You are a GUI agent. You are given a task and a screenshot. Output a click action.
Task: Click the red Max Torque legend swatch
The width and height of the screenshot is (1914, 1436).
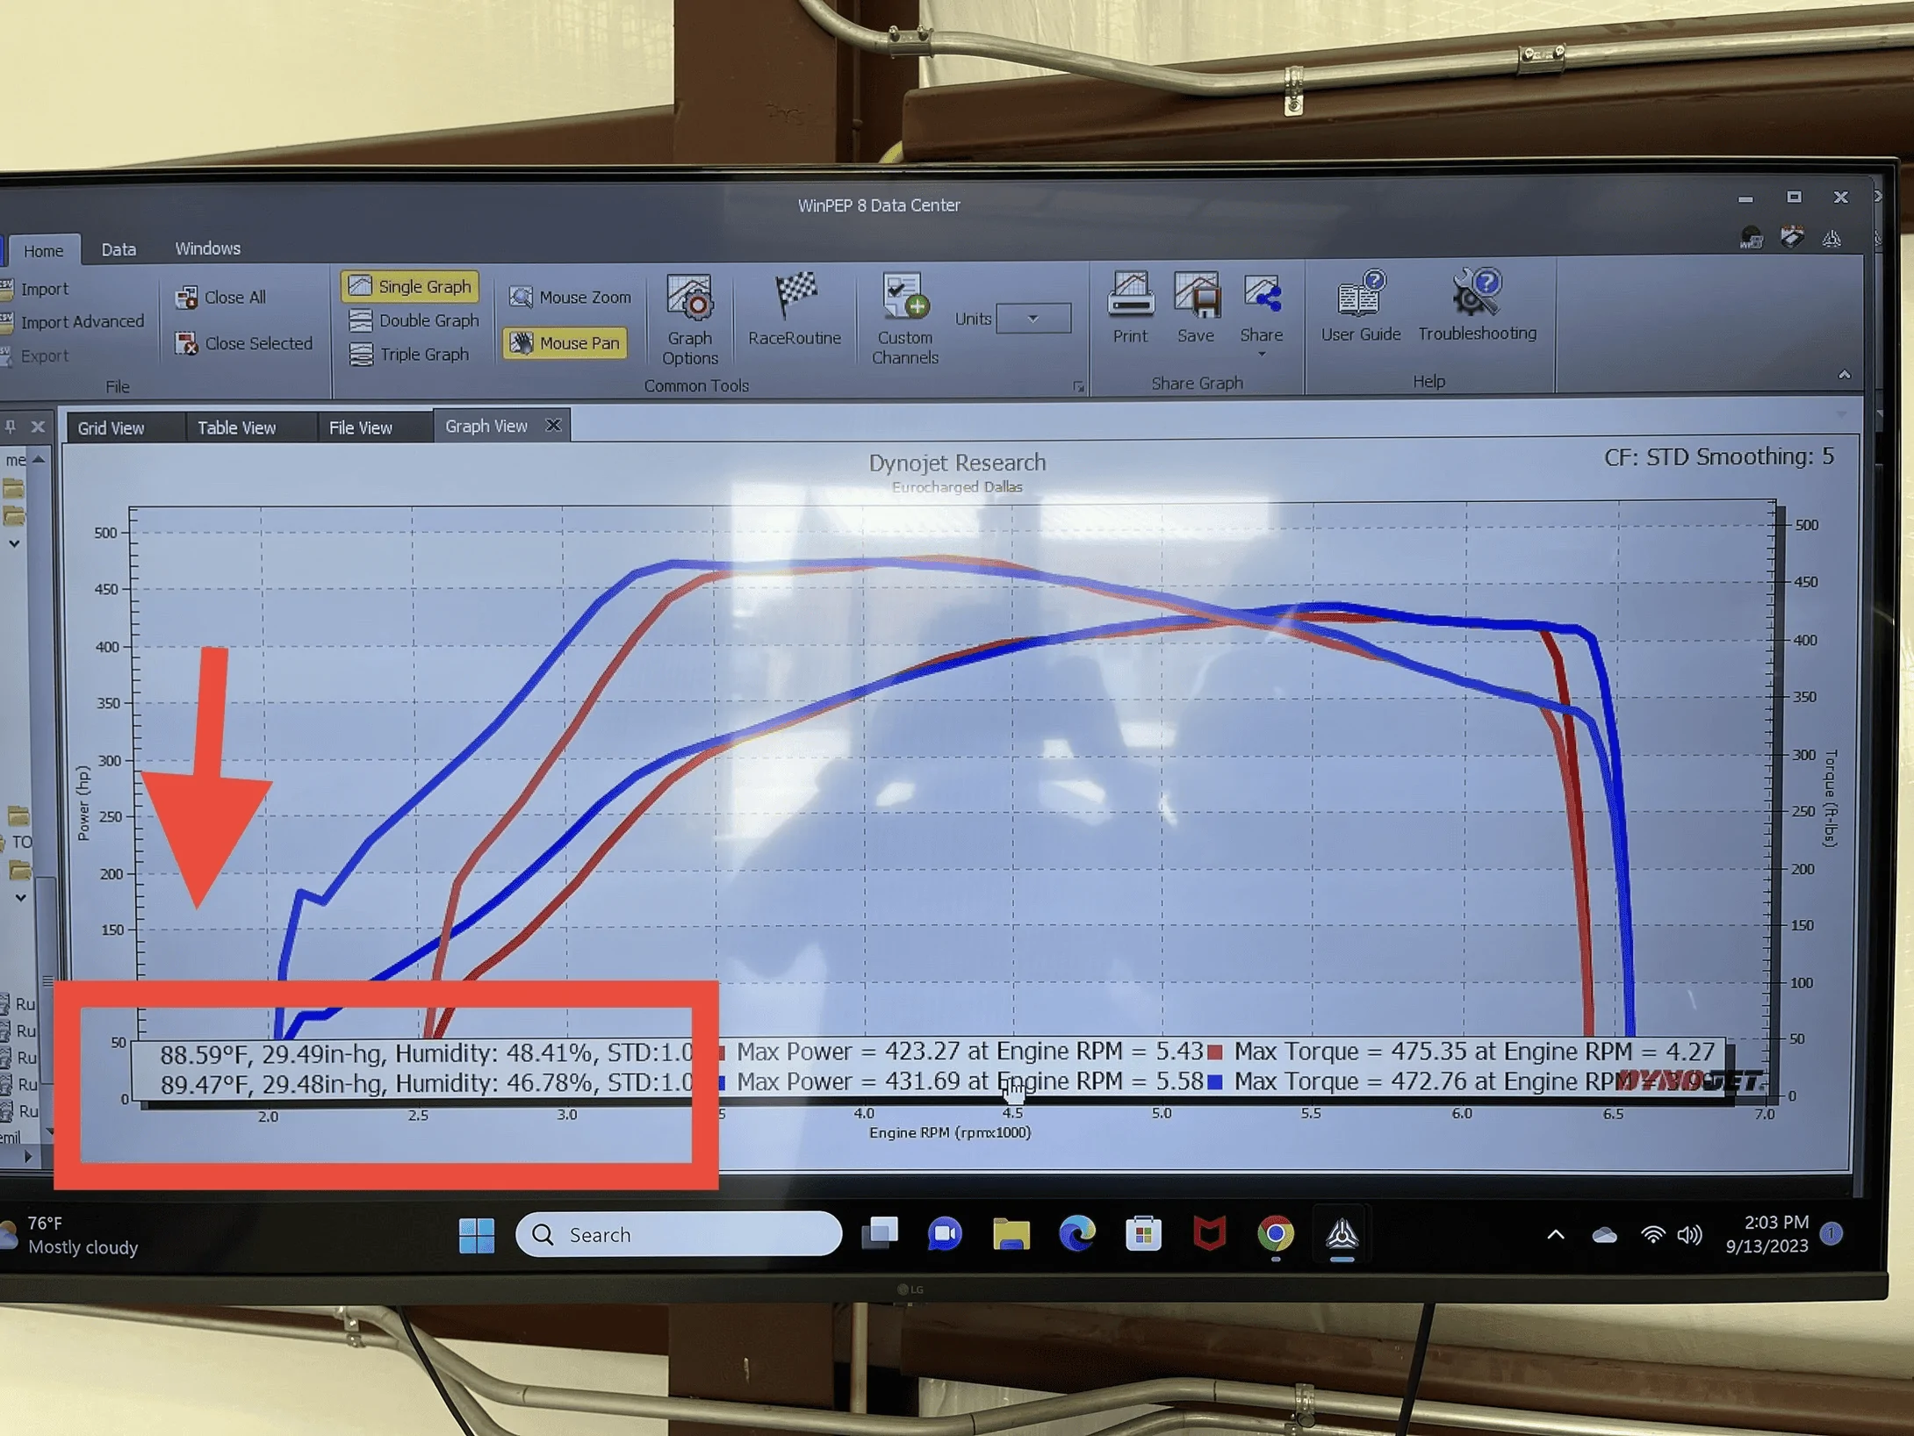(1215, 1052)
